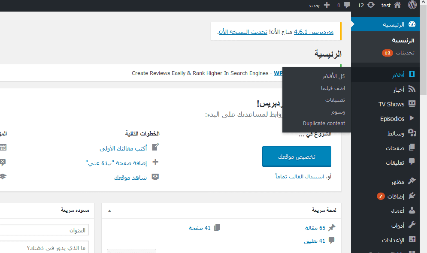Click the تحديث النسخة الآن update link
427x253 pixels.
point(243,32)
